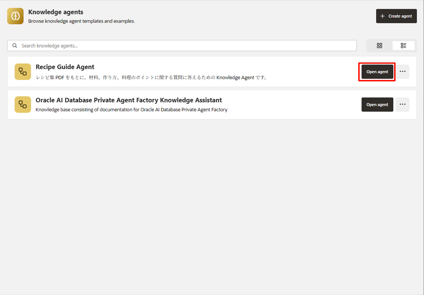
Task: Click description 'Knowledge base consisting of documentation'
Action: tap(131, 110)
